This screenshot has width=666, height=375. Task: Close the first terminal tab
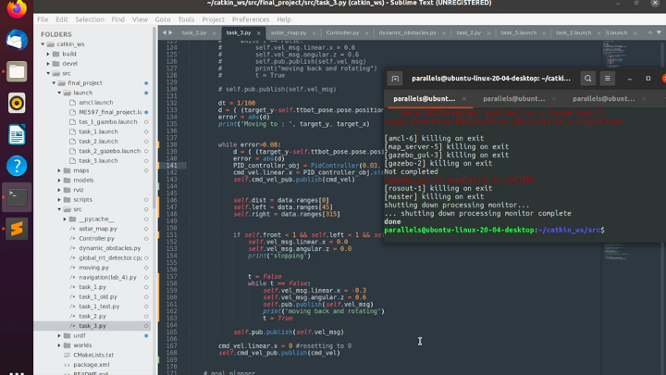coord(464,98)
